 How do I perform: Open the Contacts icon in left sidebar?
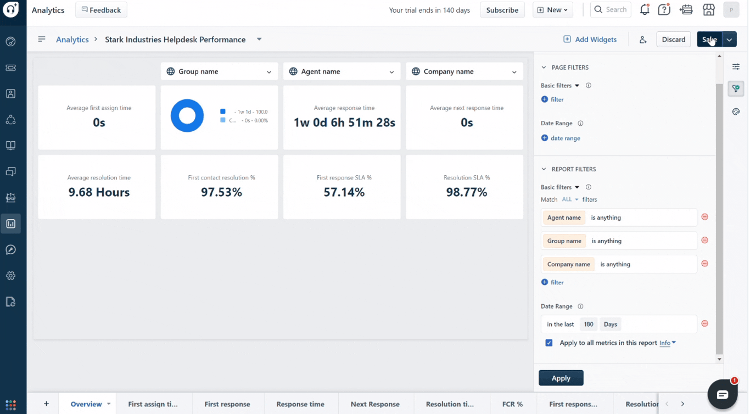tap(10, 94)
